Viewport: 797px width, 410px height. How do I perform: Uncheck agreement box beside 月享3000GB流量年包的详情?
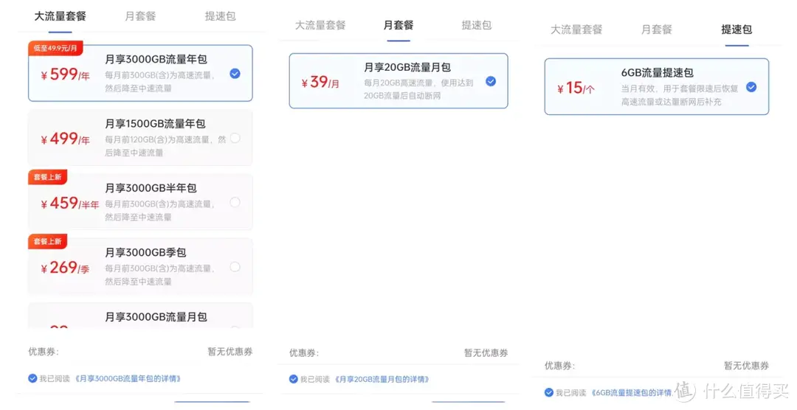(32, 378)
